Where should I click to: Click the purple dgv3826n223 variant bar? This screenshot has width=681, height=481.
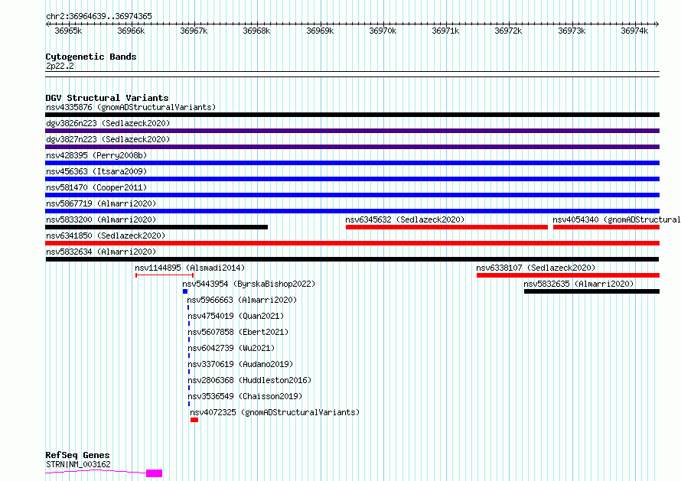pyautogui.click(x=352, y=131)
